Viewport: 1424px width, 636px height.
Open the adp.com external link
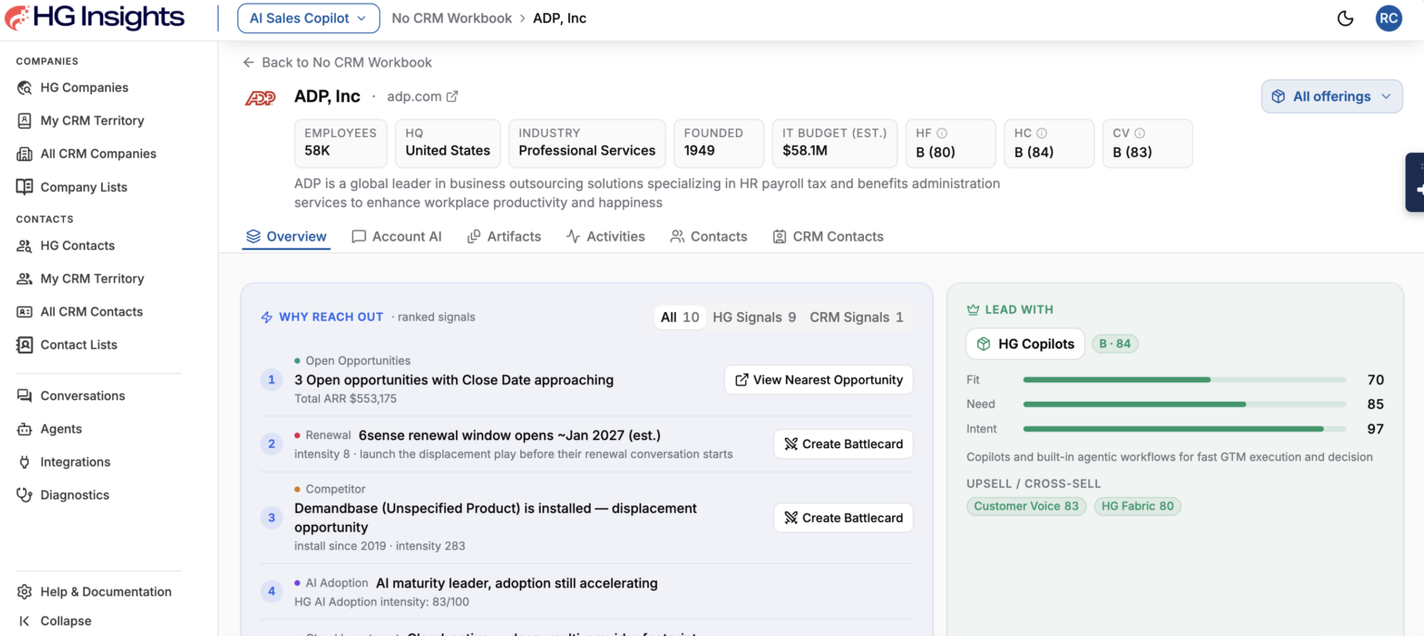pos(423,96)
